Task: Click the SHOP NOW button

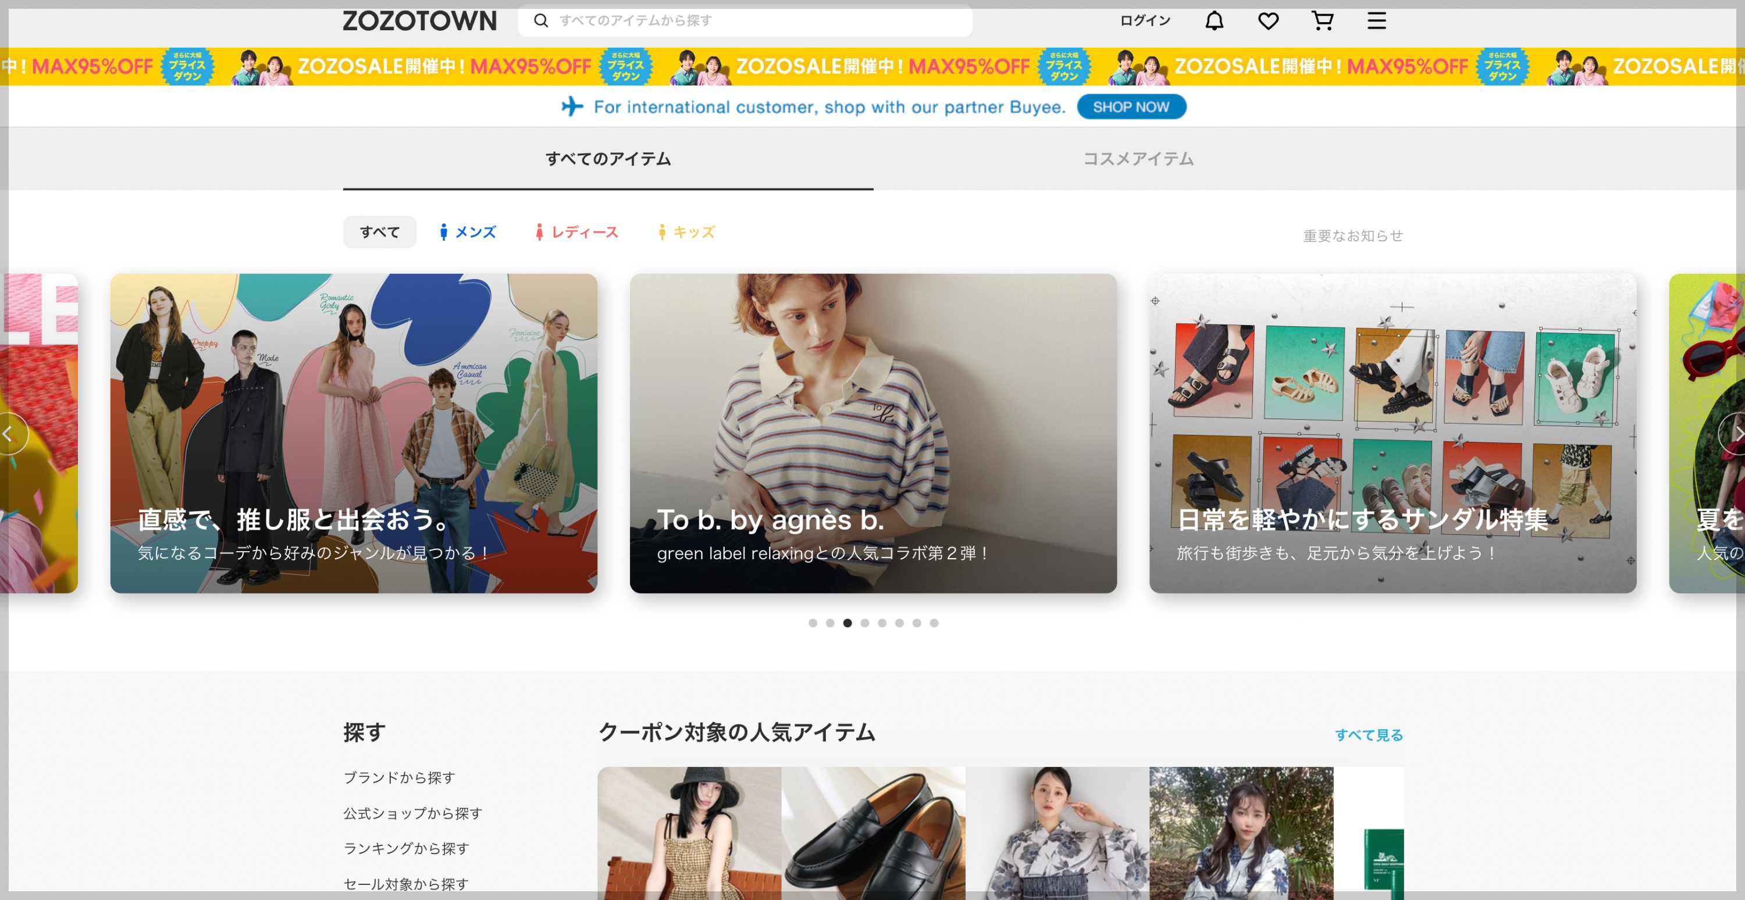Action: point(1131,107)
